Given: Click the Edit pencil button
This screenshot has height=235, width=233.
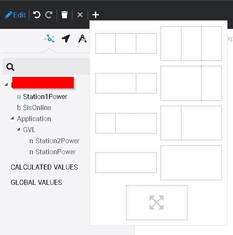Looking at the screenshot, I should pos(15,15).
